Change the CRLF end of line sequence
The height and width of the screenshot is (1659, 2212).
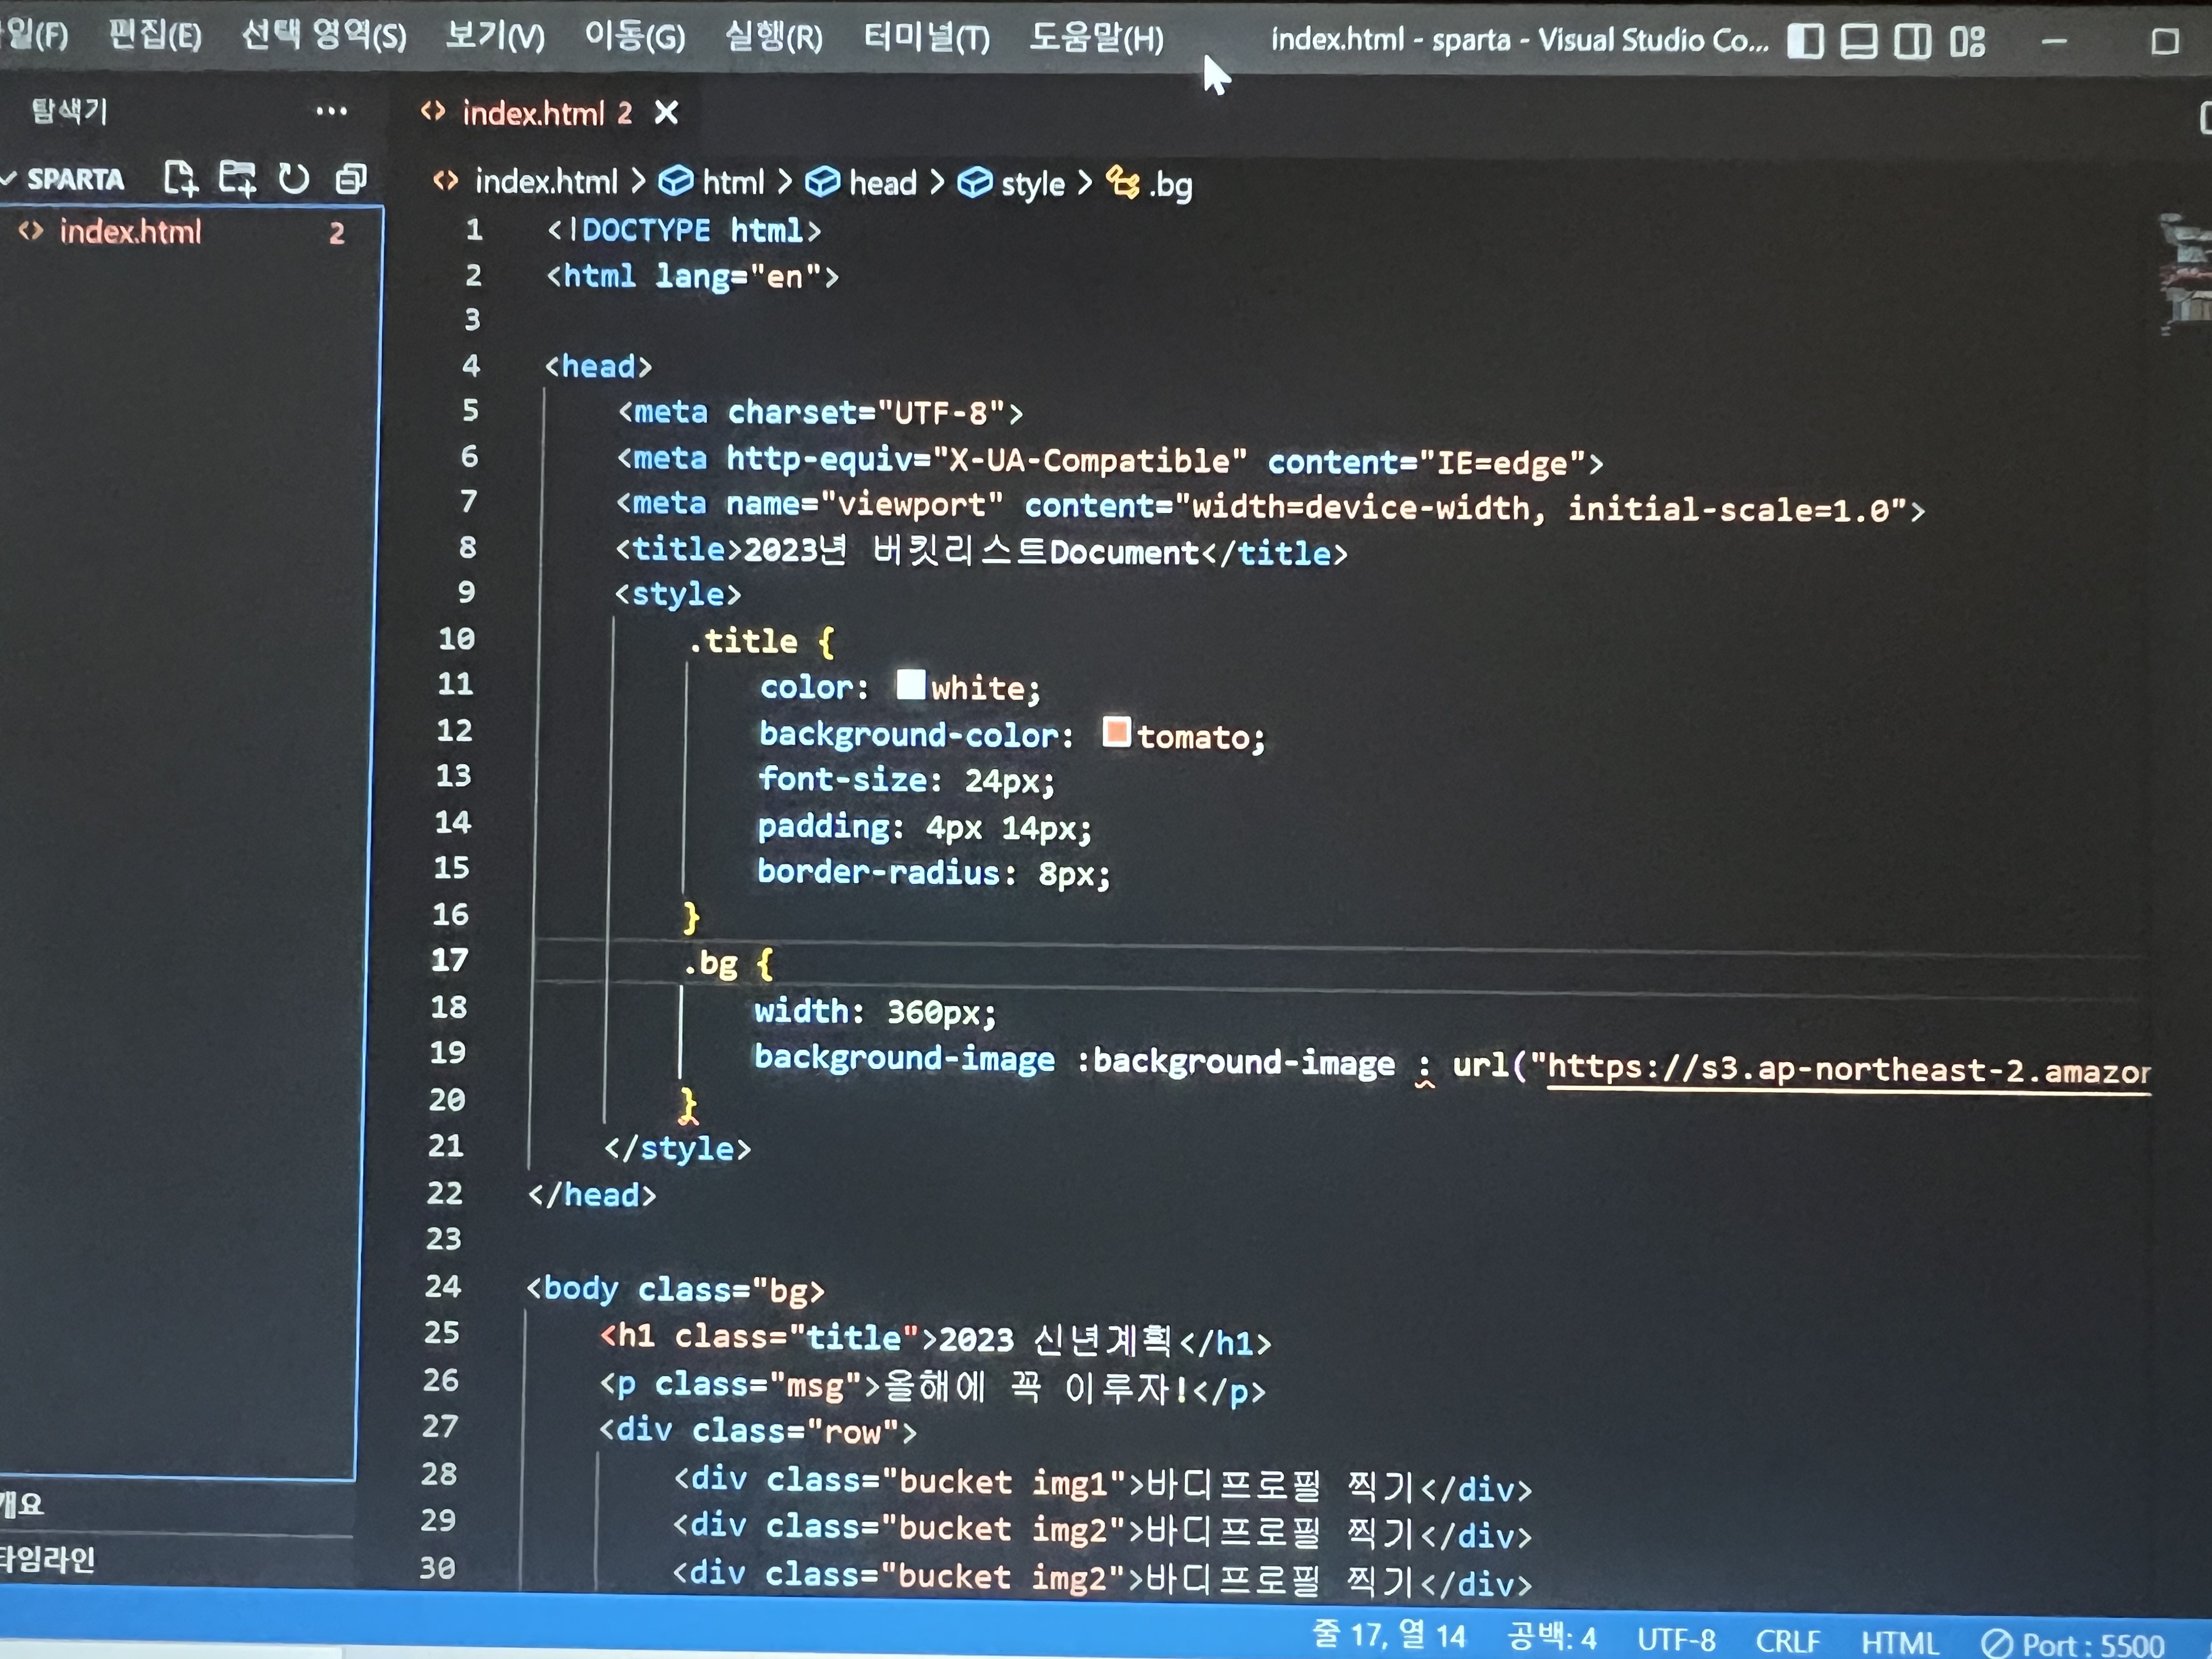tap(1788, 1641)
